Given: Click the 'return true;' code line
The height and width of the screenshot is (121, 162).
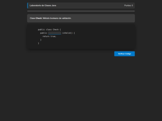Looking at the screenshot, I should coord(49,36).
